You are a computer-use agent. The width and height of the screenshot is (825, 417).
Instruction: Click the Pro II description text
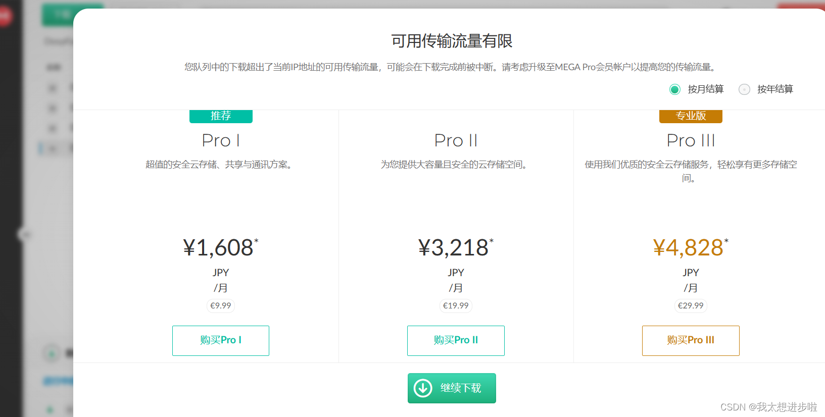click(x=455, y=165)
